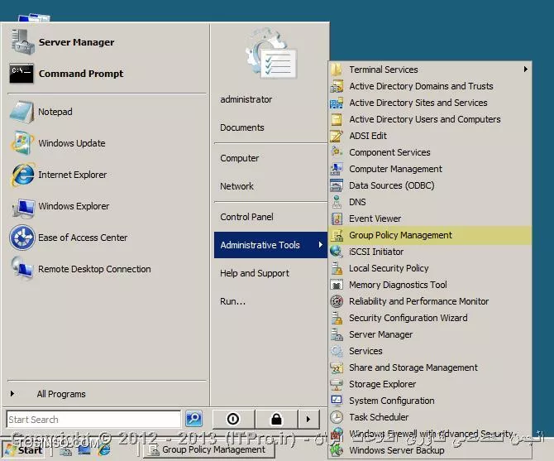
Task: Open Notepad icon
Action: tap(21, 112)
